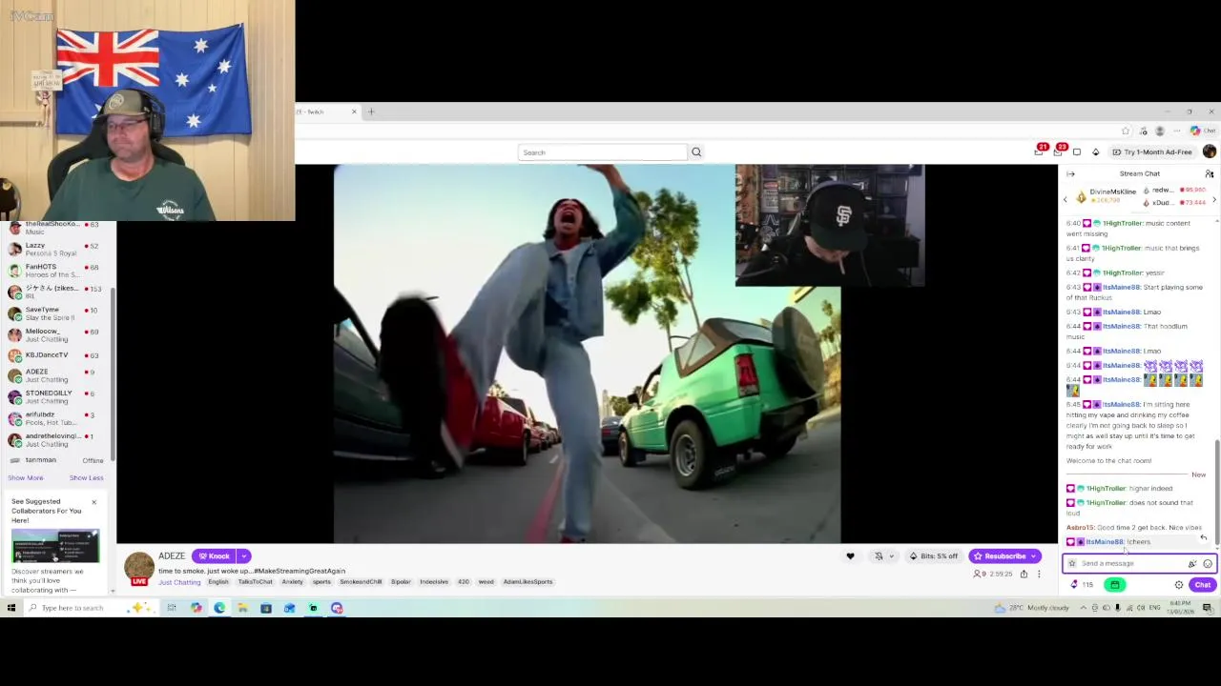Expand notification bell dropdown chevron
Screen dimensions: 1221x686
point(891,556)
